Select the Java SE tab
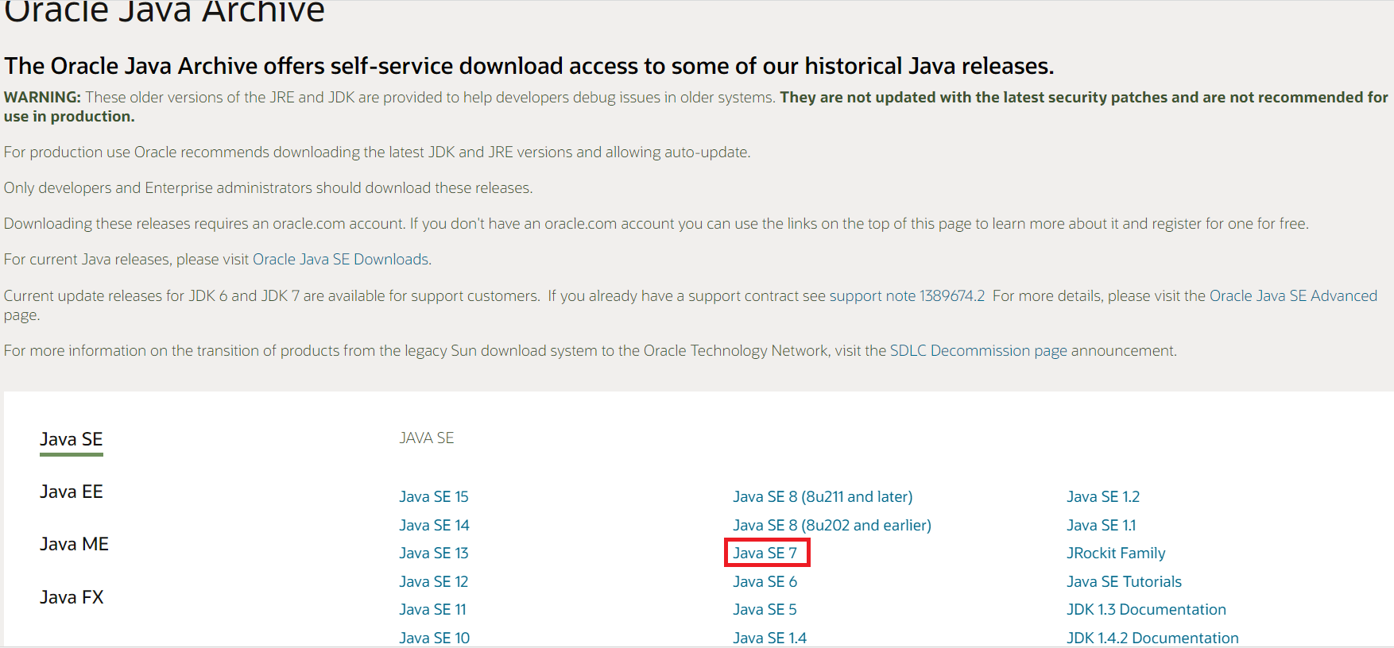Screen dimensions: 1394x648 tap(72, 439)
